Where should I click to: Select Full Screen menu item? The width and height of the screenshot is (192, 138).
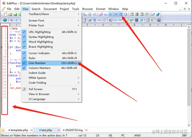[x=51, y=89]
